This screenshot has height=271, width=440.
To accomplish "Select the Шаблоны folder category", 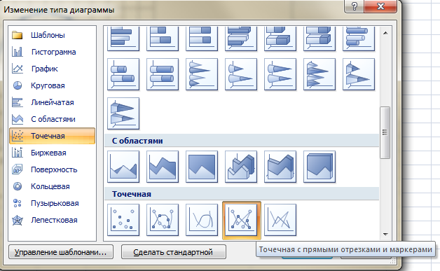I will click(52, 35).
